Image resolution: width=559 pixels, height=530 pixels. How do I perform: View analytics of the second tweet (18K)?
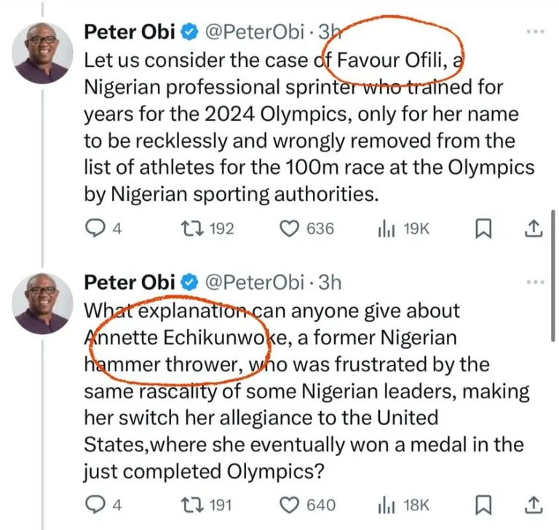pos(386,505)
